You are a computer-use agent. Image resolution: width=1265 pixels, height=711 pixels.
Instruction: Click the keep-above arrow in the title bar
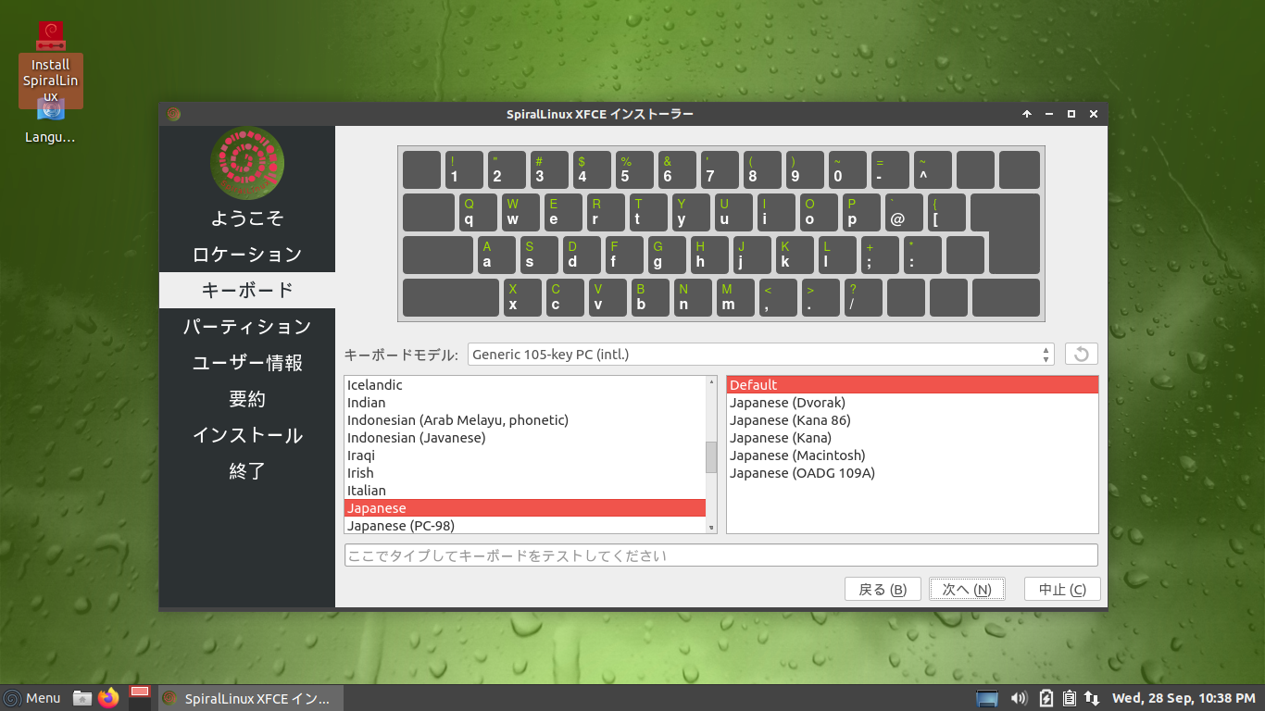tap(1027, 114)
